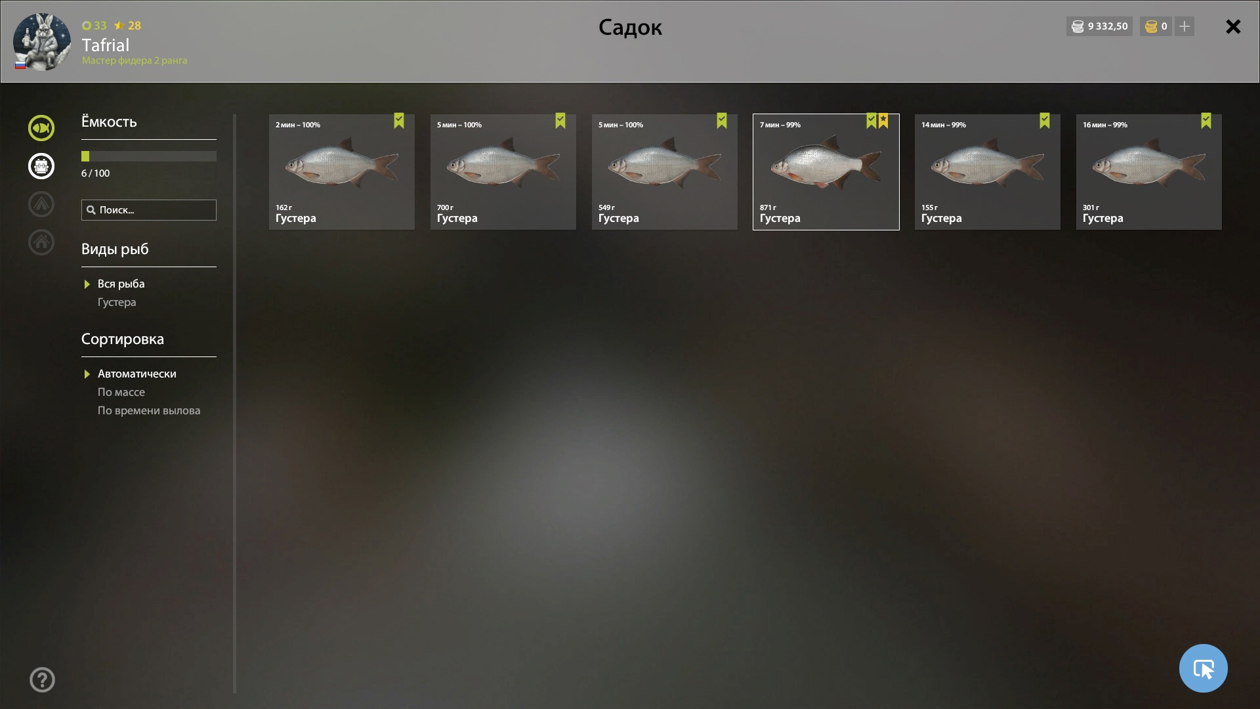
Task: Select Вся рыба filter
Action: click(x=121, y=284)
